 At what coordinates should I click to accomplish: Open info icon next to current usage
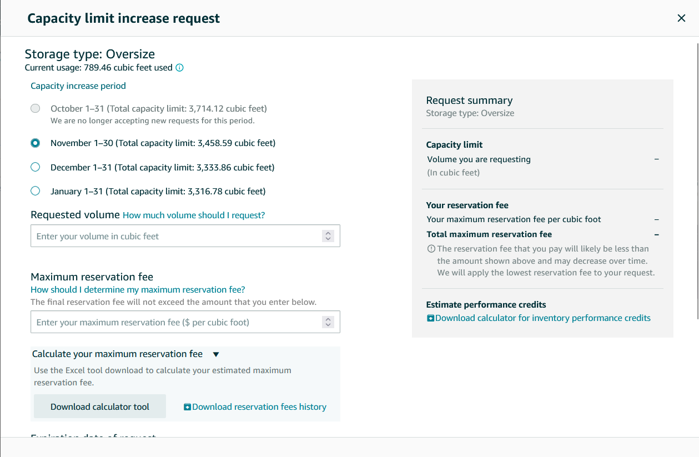[x=179, y=68]
